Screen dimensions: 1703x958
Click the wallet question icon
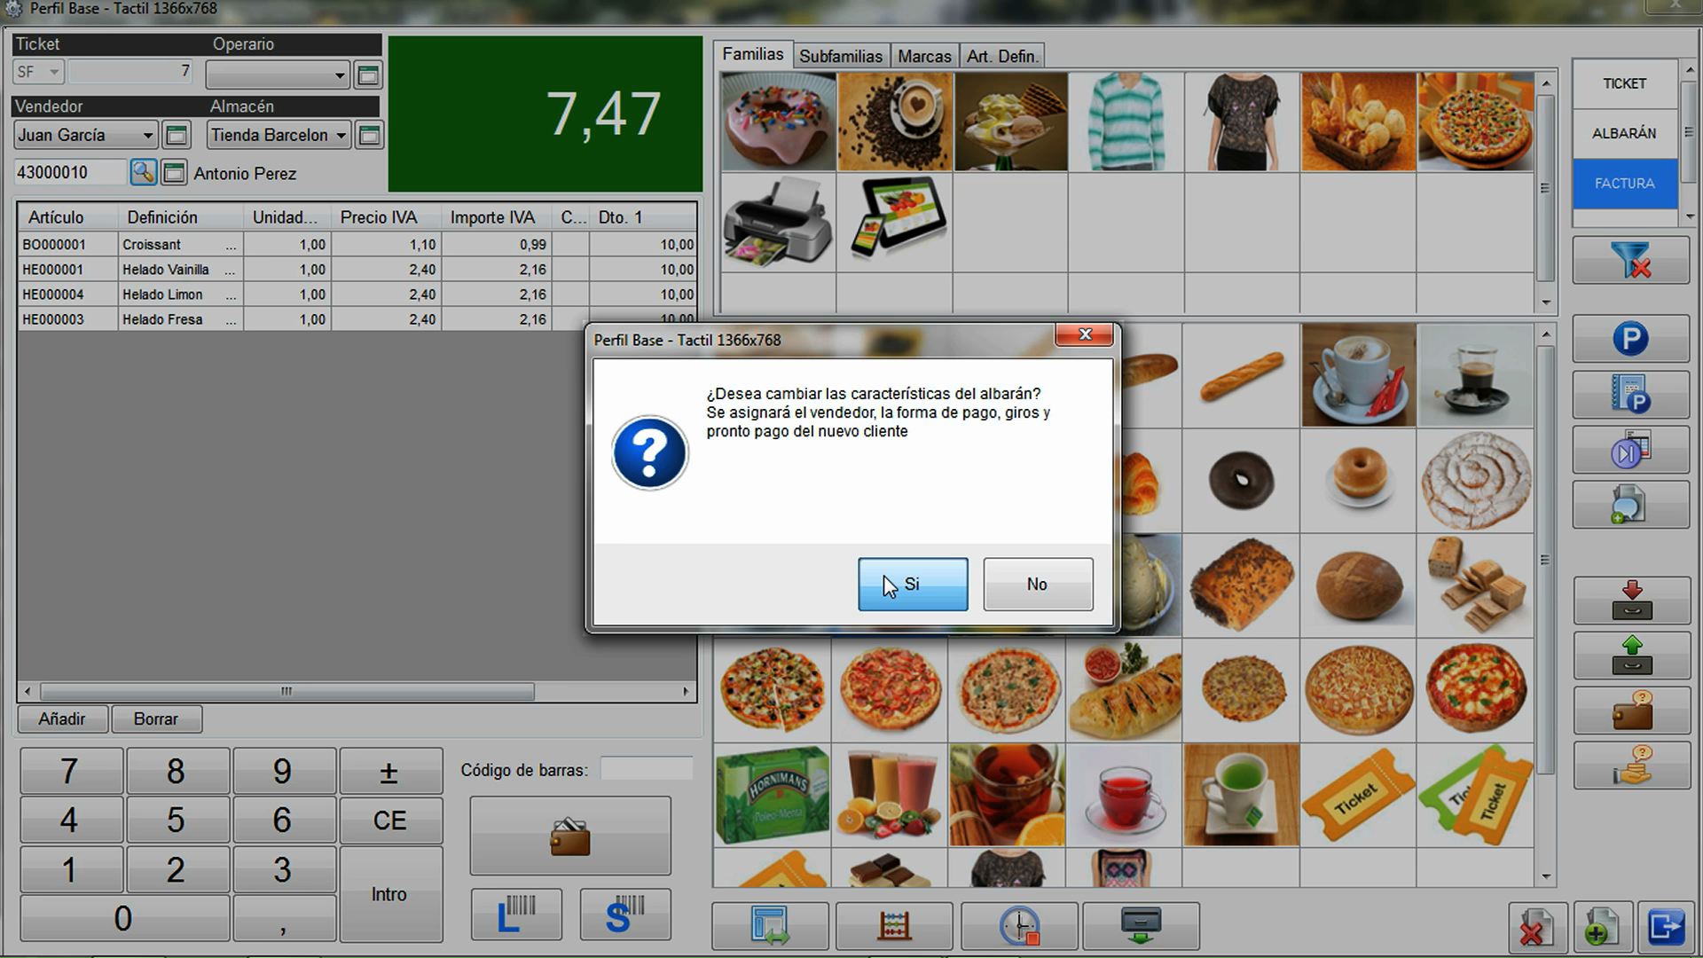coord(1631,711)
